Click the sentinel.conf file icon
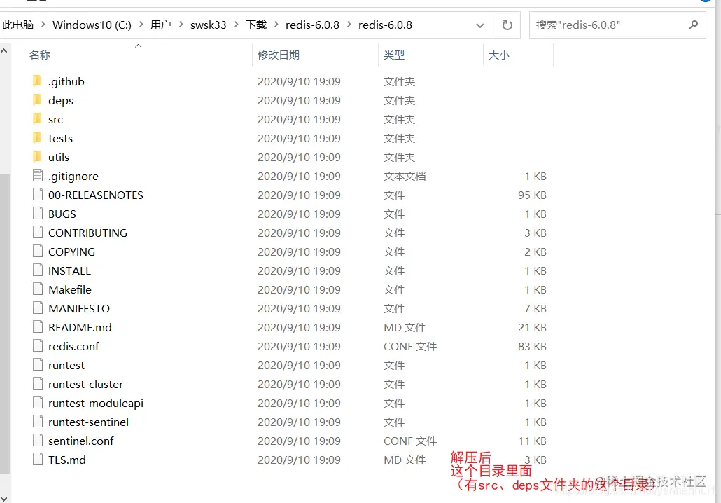This screenshot has width=721, height=503. point(38,440)
